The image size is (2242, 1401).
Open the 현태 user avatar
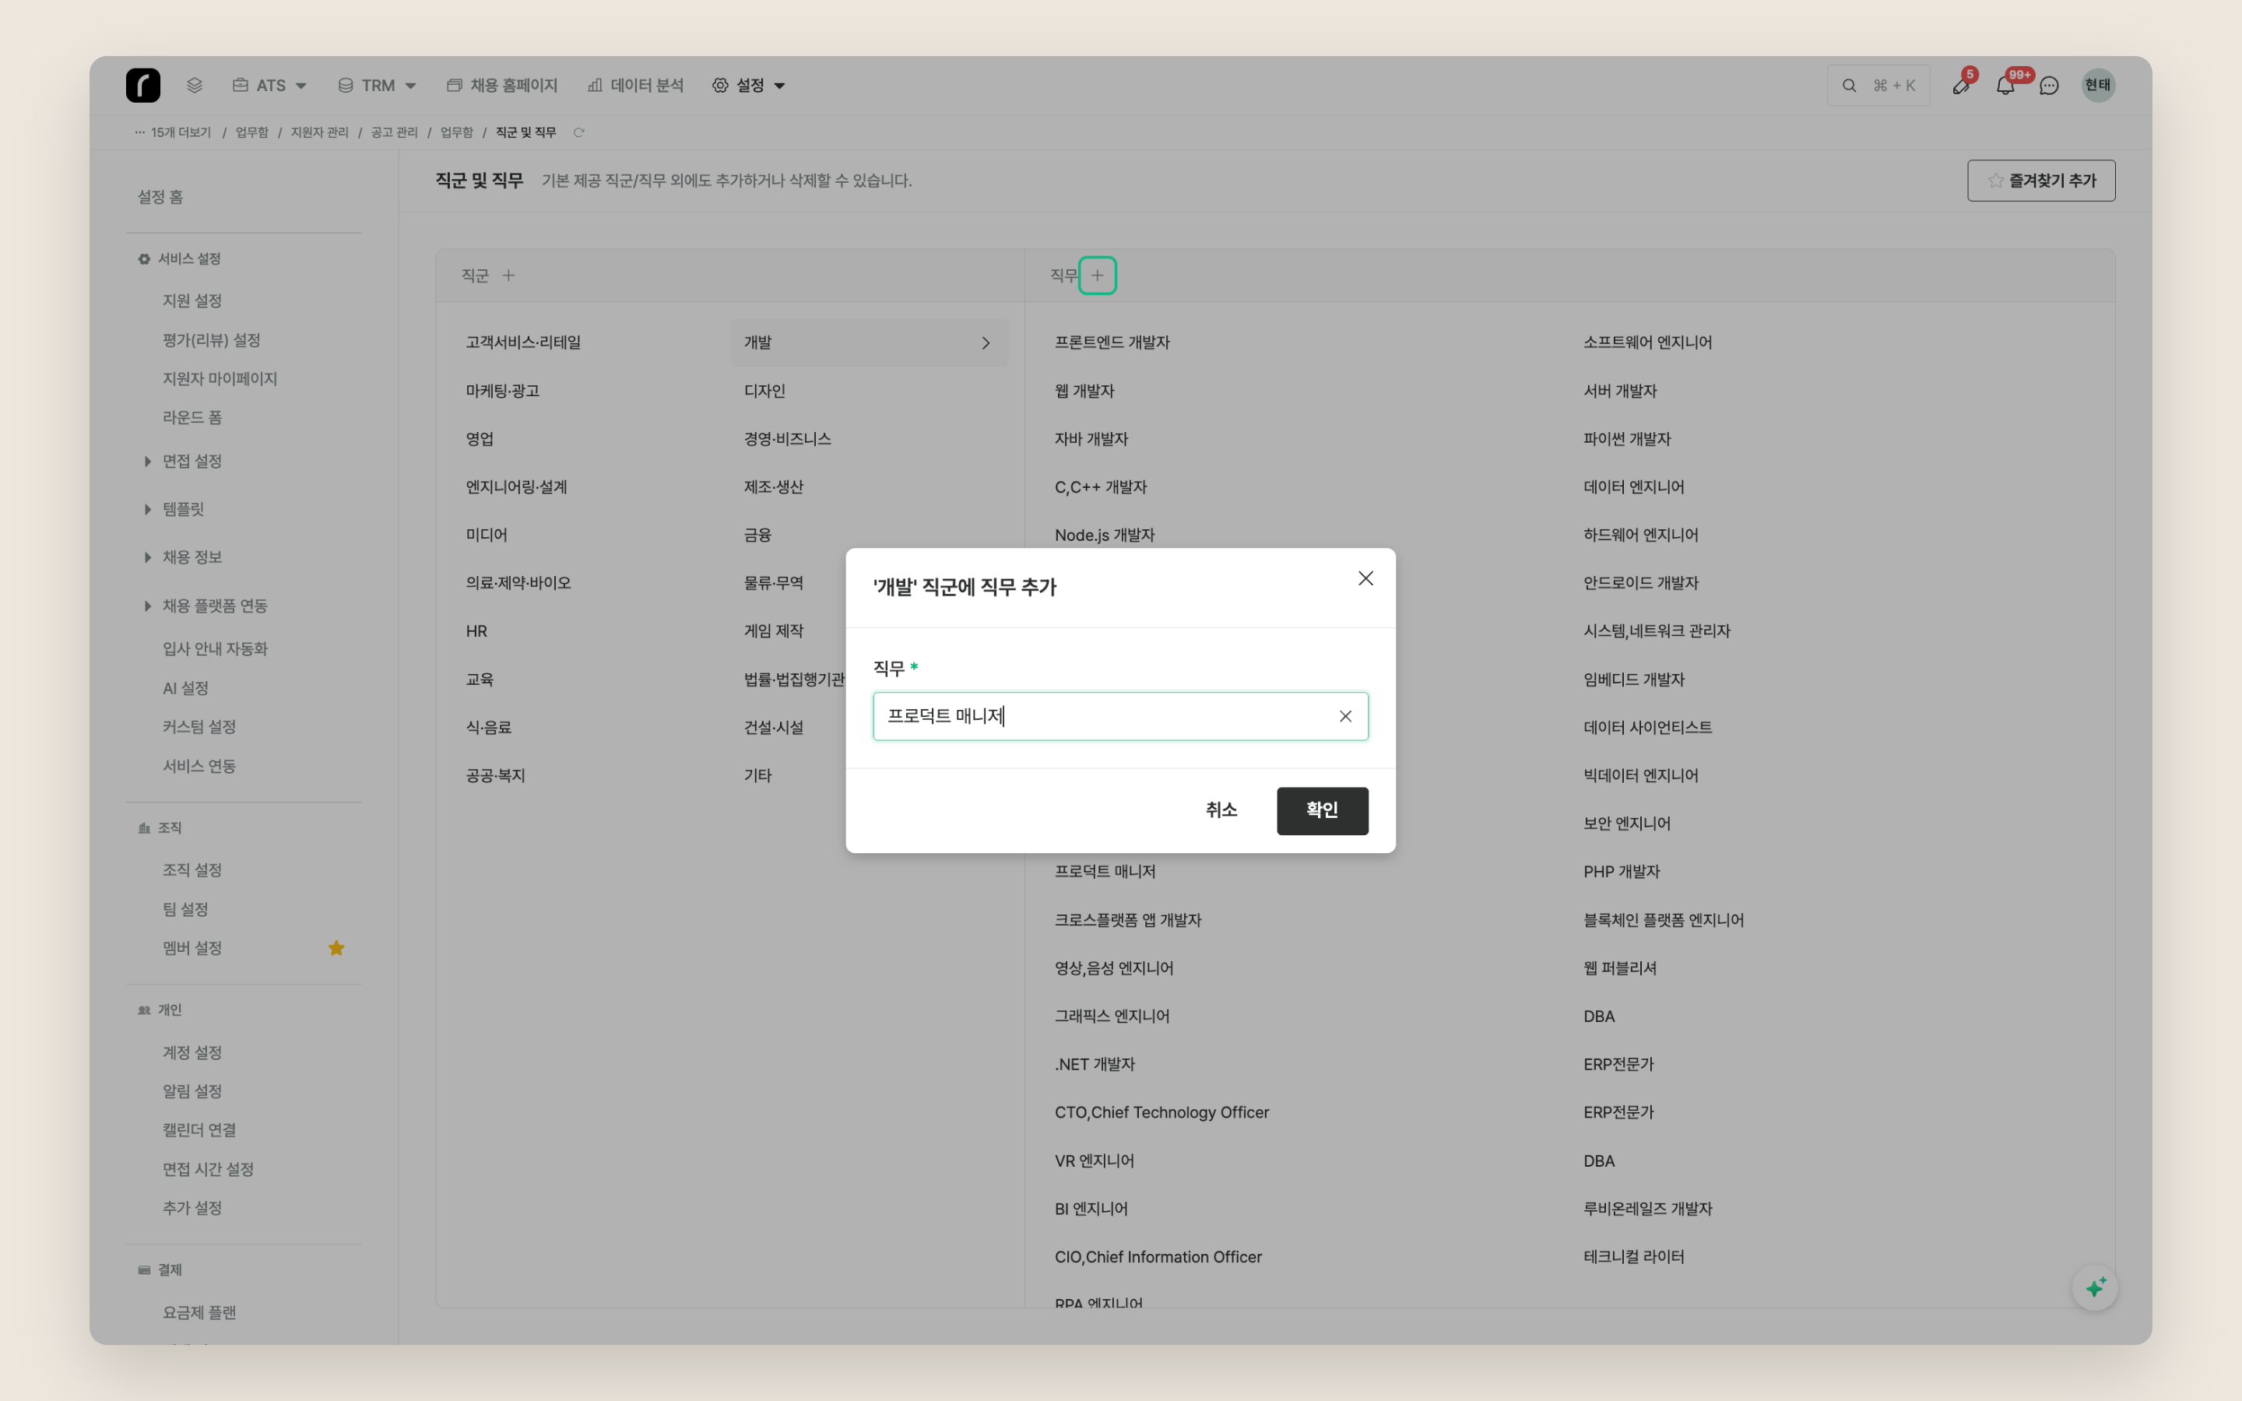[2097, 86]
